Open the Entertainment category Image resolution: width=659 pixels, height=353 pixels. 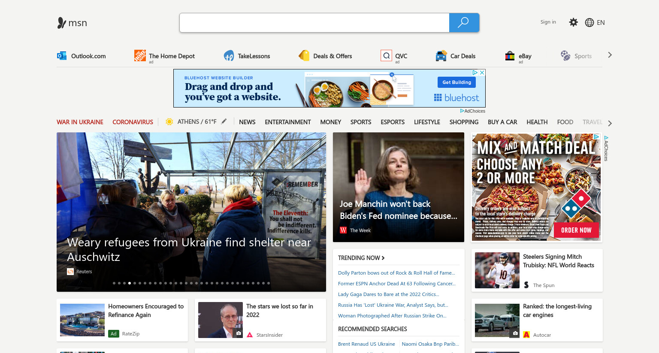(288, 122)
